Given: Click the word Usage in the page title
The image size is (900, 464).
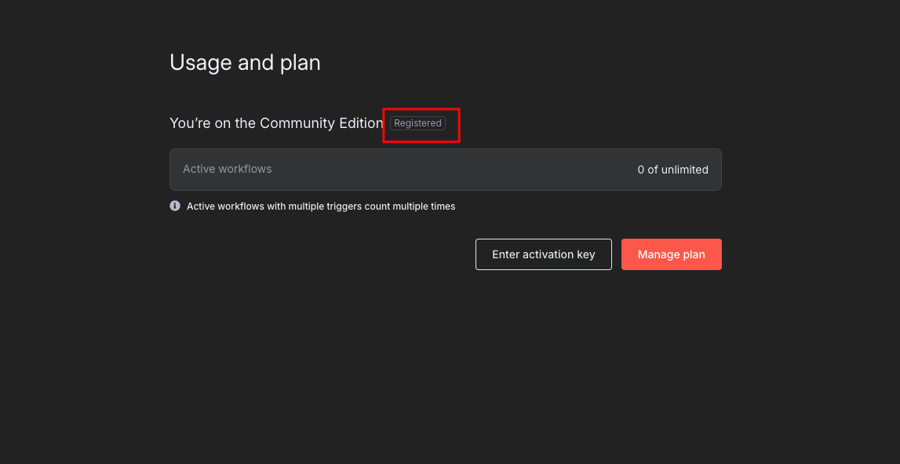Looking at the screenshot, I should pyautogui.click(x=201, y=63).
